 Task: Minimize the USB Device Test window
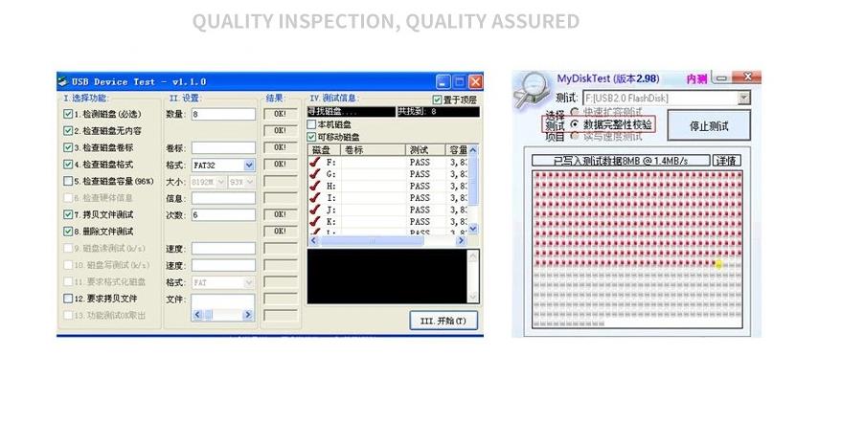pos(443,82)
